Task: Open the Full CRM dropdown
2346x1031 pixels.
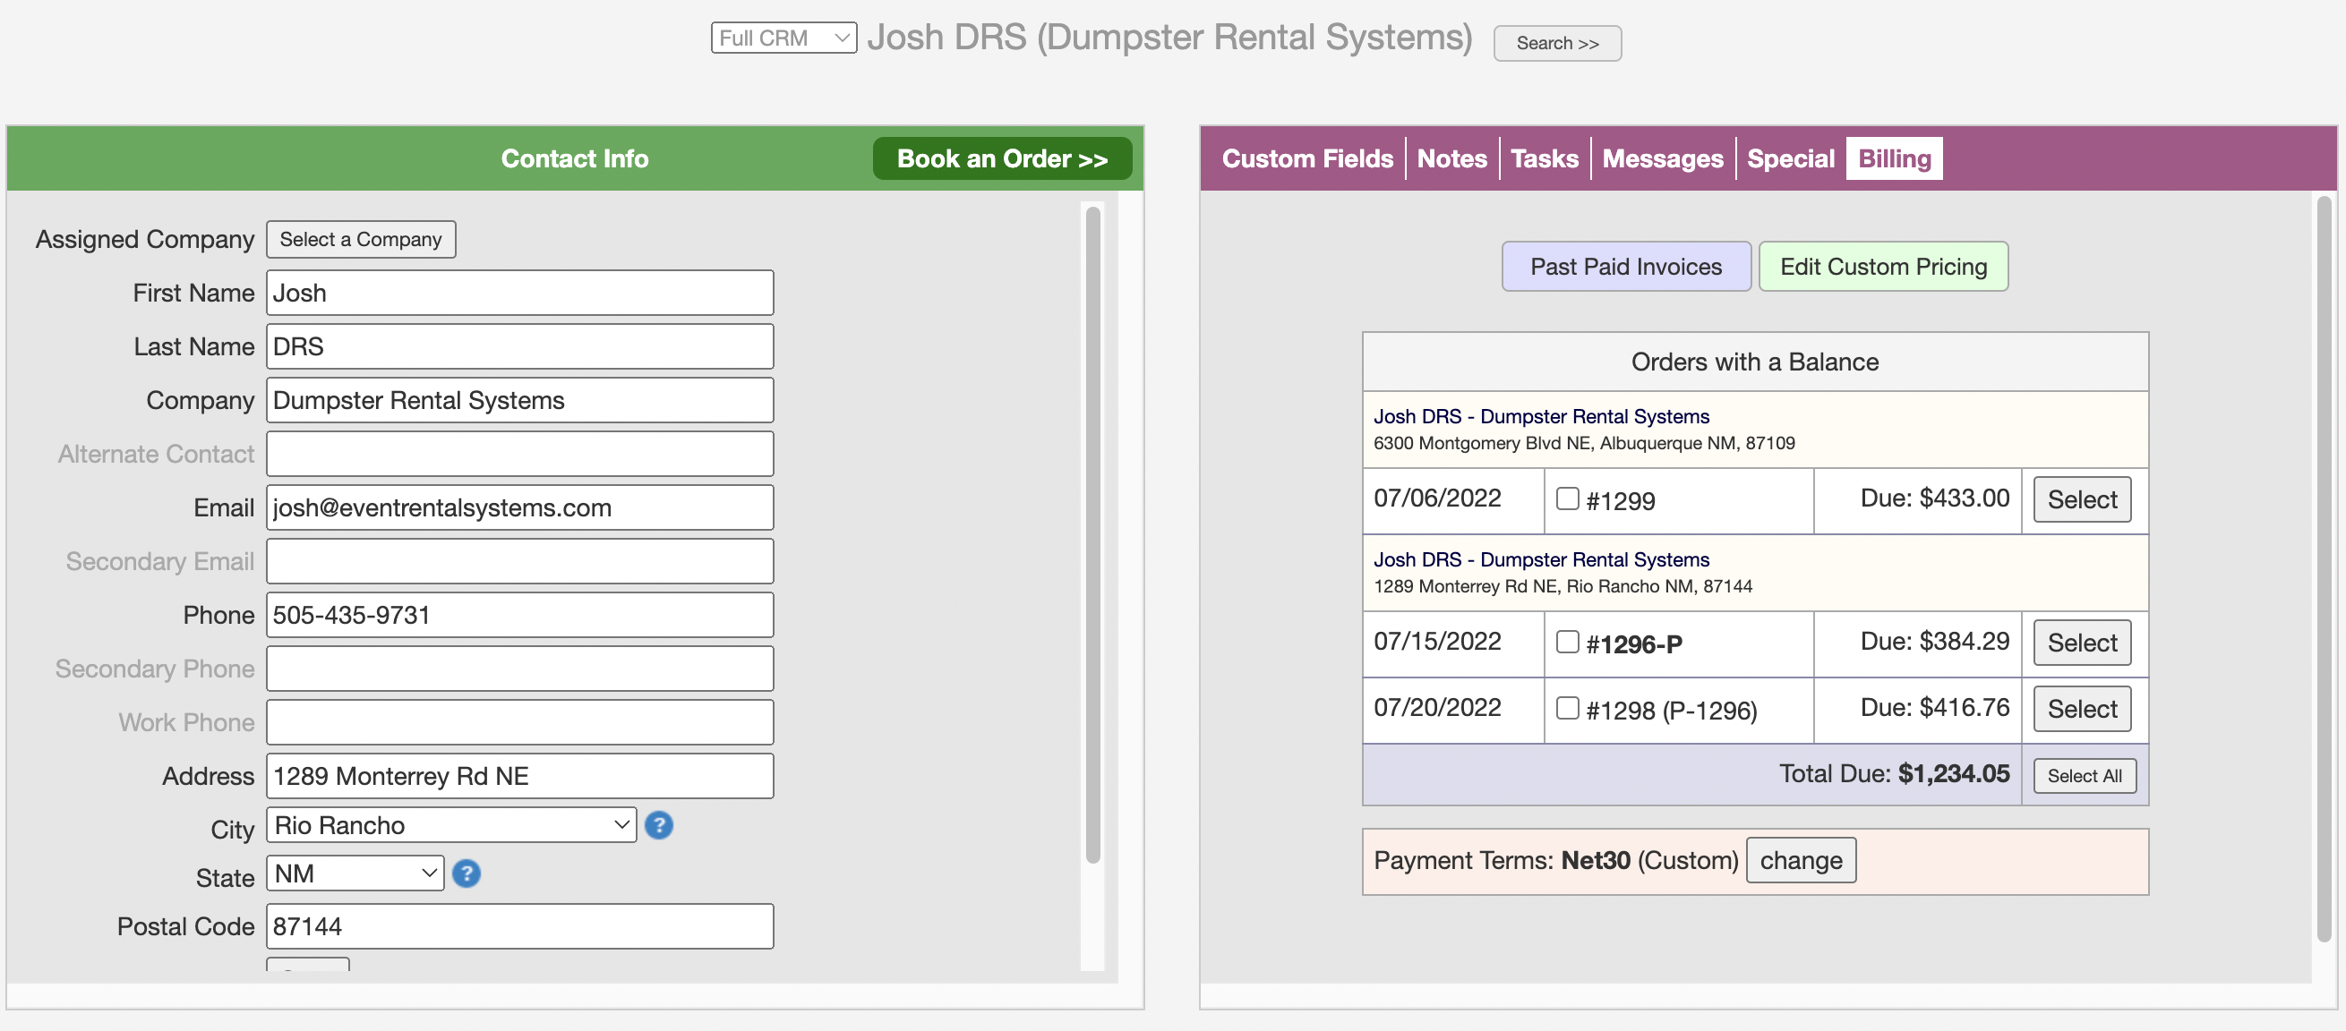Action: coord(783,38)
